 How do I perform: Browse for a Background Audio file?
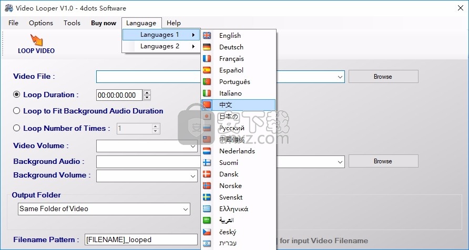point(383,161)
